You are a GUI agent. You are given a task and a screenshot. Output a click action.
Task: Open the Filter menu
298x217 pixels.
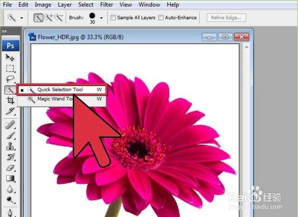tap(106, 4)
